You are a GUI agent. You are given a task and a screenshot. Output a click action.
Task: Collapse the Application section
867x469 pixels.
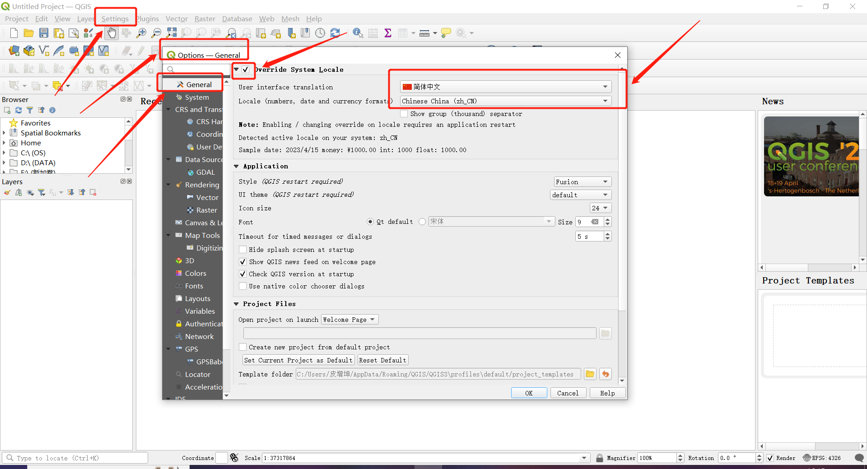click(x=236, y=166)
